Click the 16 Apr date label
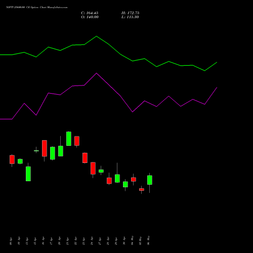The height and width of the screenshot is (253, 253). 43,241
